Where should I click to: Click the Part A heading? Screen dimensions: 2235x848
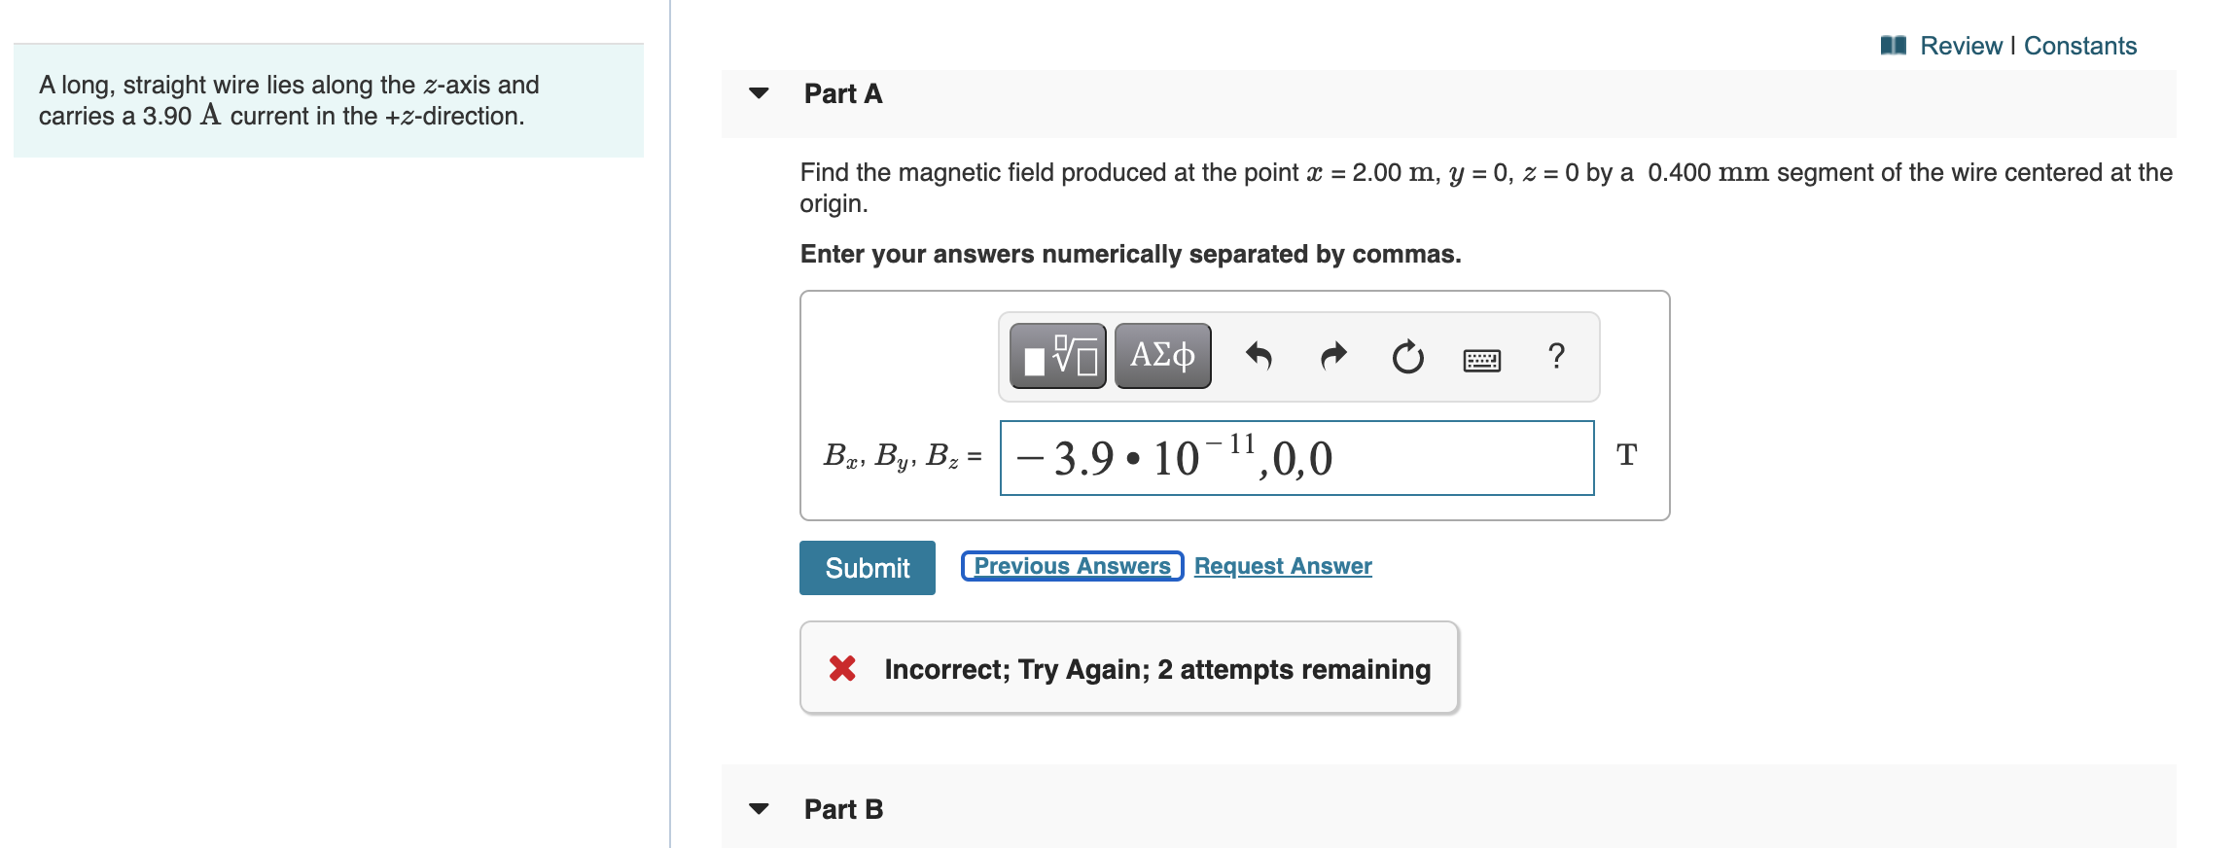843,93
